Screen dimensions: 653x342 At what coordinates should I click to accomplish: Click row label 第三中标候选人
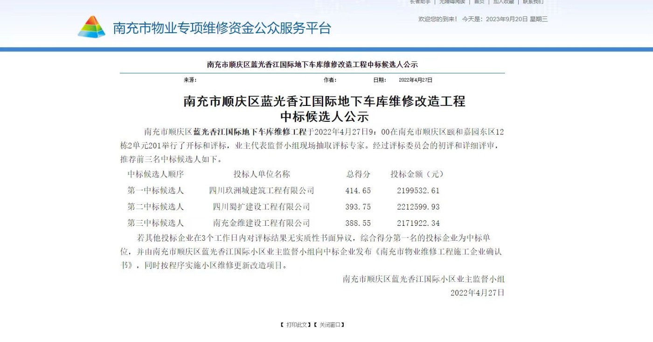coord(156,223)
